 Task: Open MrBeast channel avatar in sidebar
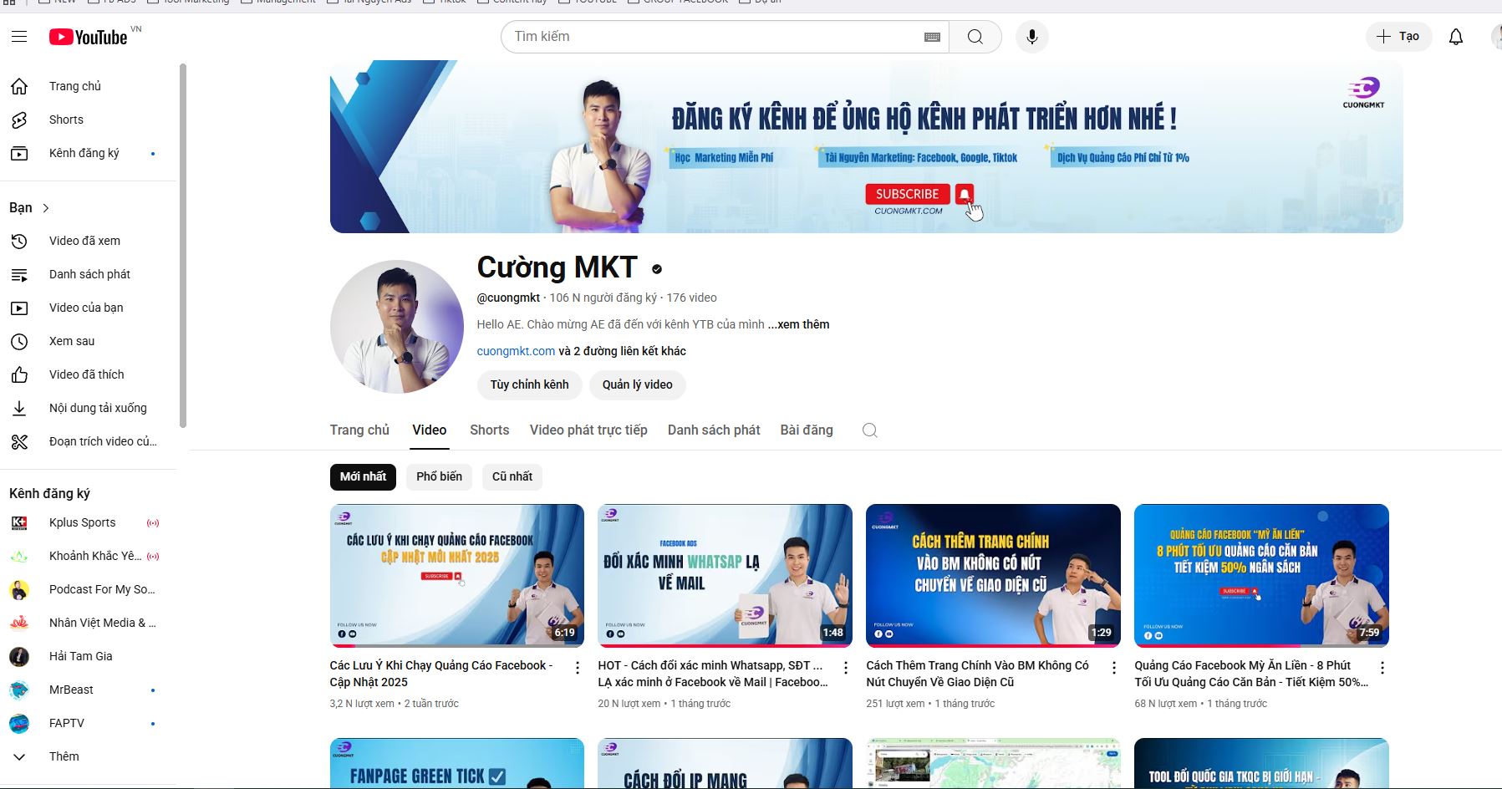(19, 690)
